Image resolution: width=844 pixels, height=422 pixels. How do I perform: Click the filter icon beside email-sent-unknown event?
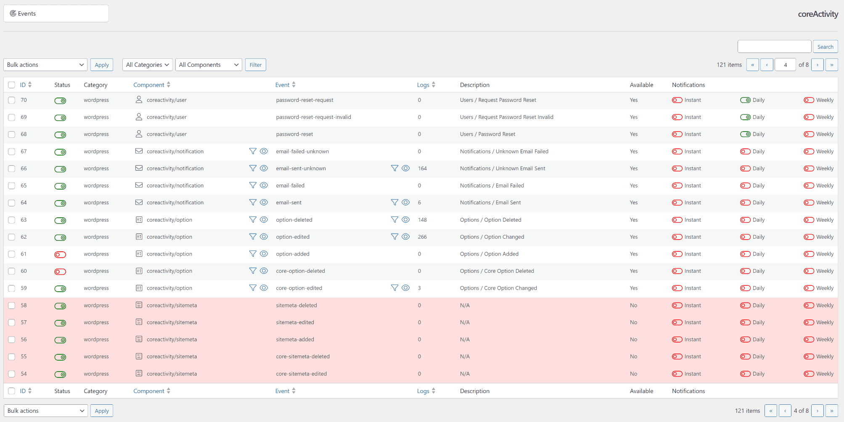coord(394,168)
